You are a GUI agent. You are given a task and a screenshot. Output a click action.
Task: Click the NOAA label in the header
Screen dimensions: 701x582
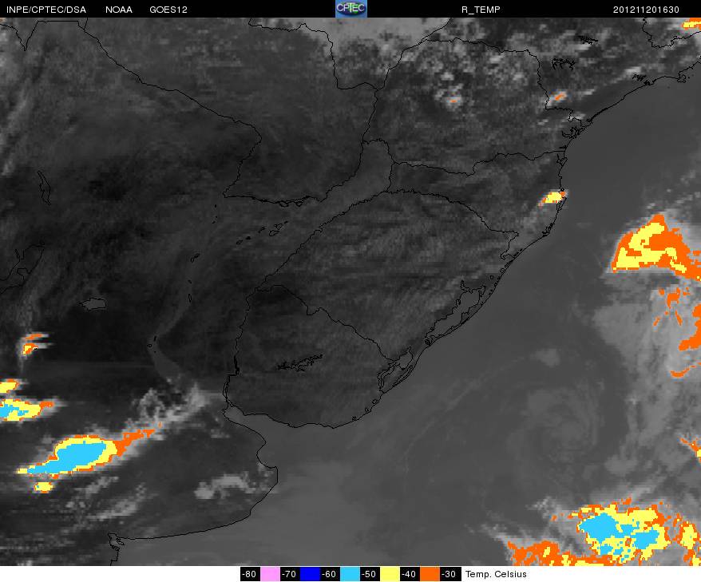click(x=118, y=10)
